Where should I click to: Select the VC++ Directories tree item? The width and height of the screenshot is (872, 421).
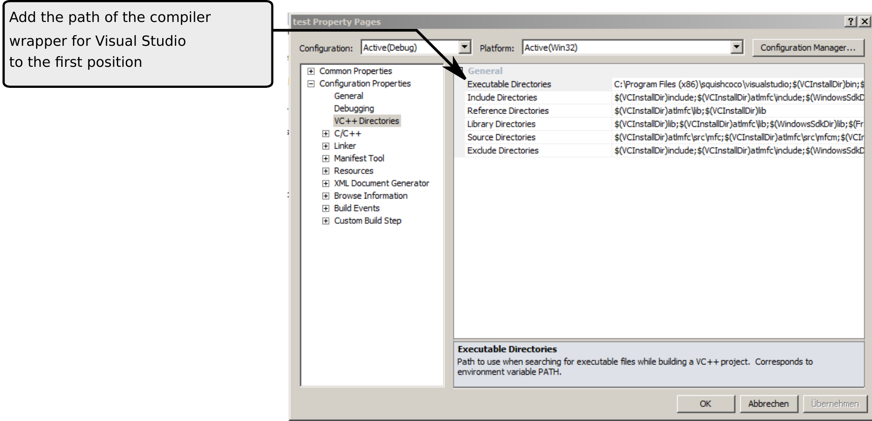366,121
